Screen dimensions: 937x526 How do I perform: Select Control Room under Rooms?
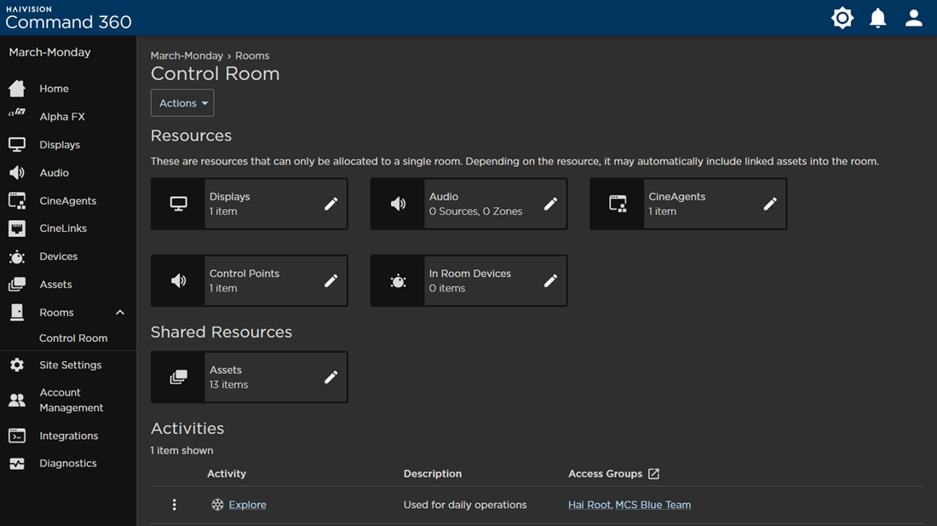[x=73, y=338]
